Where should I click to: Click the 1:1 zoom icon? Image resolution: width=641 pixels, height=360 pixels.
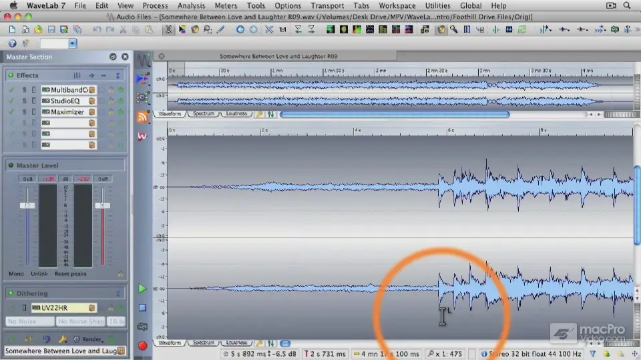[x=282, y=29]
